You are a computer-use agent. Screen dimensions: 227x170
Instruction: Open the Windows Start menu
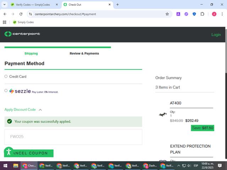point(5,166)
